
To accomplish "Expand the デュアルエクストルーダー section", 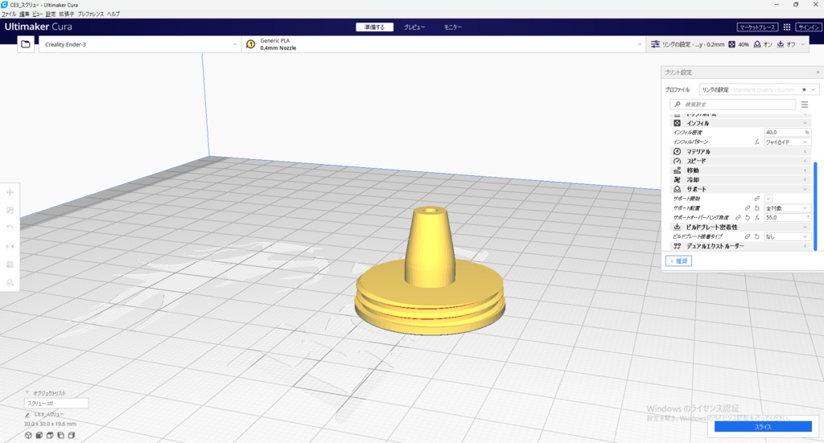I will pos(740,246).
